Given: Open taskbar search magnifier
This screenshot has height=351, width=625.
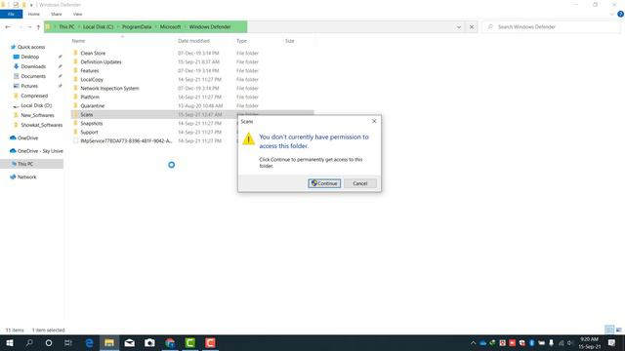Looking at the screenshot, I should coord(29,343).
